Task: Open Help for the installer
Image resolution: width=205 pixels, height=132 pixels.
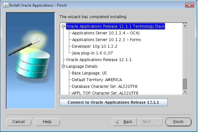Action: [x=47, y=122]
